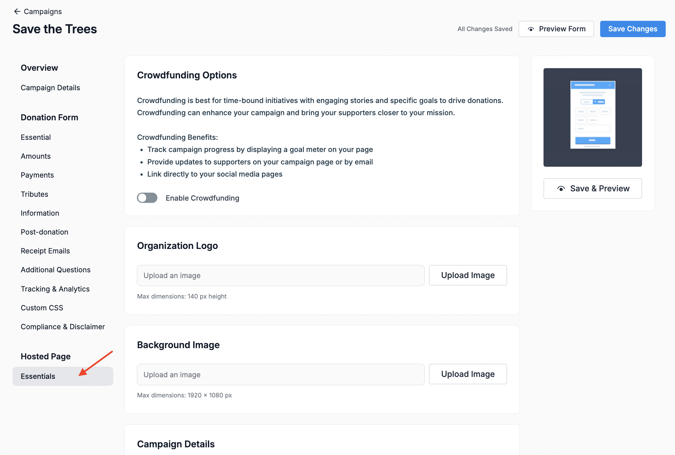Click Upload Image for Organization Logo

[468, 275]
